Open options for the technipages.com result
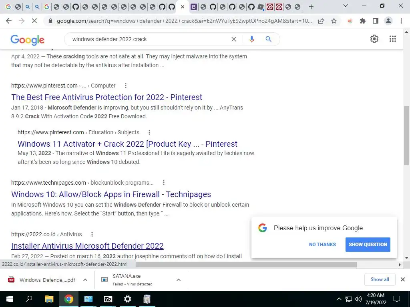410x307 pixels. pos(164,183)
